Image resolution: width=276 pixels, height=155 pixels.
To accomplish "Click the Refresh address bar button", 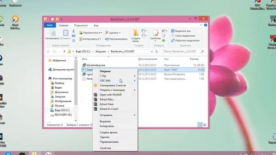I will click(x=157, y=52).
